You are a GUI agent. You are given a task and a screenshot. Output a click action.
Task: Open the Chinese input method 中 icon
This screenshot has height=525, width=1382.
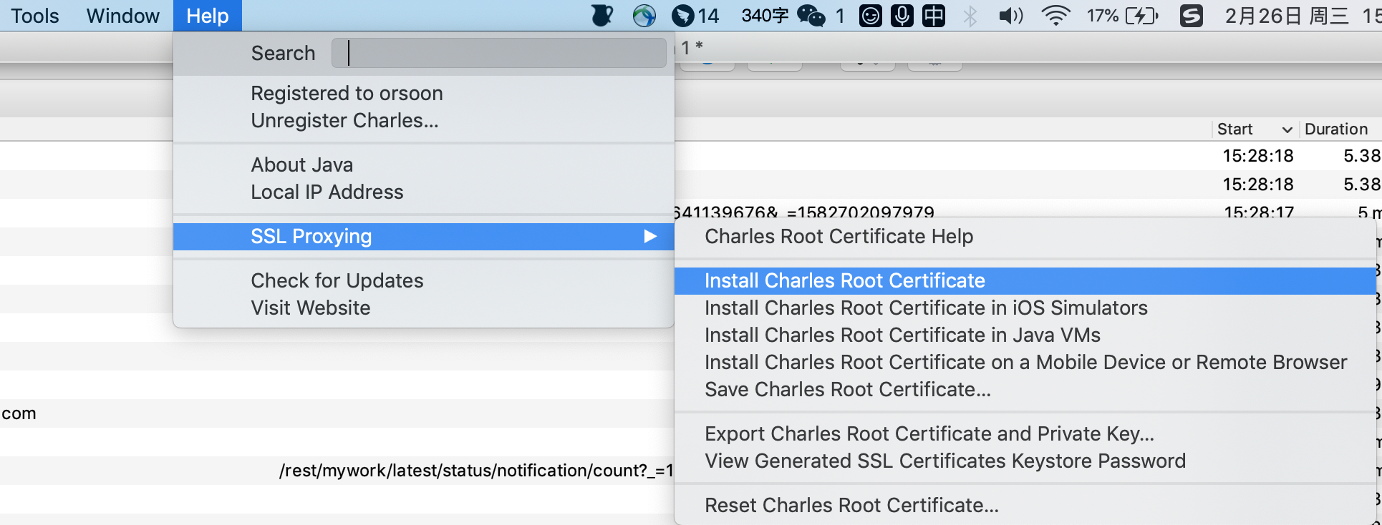coord(934,16)
